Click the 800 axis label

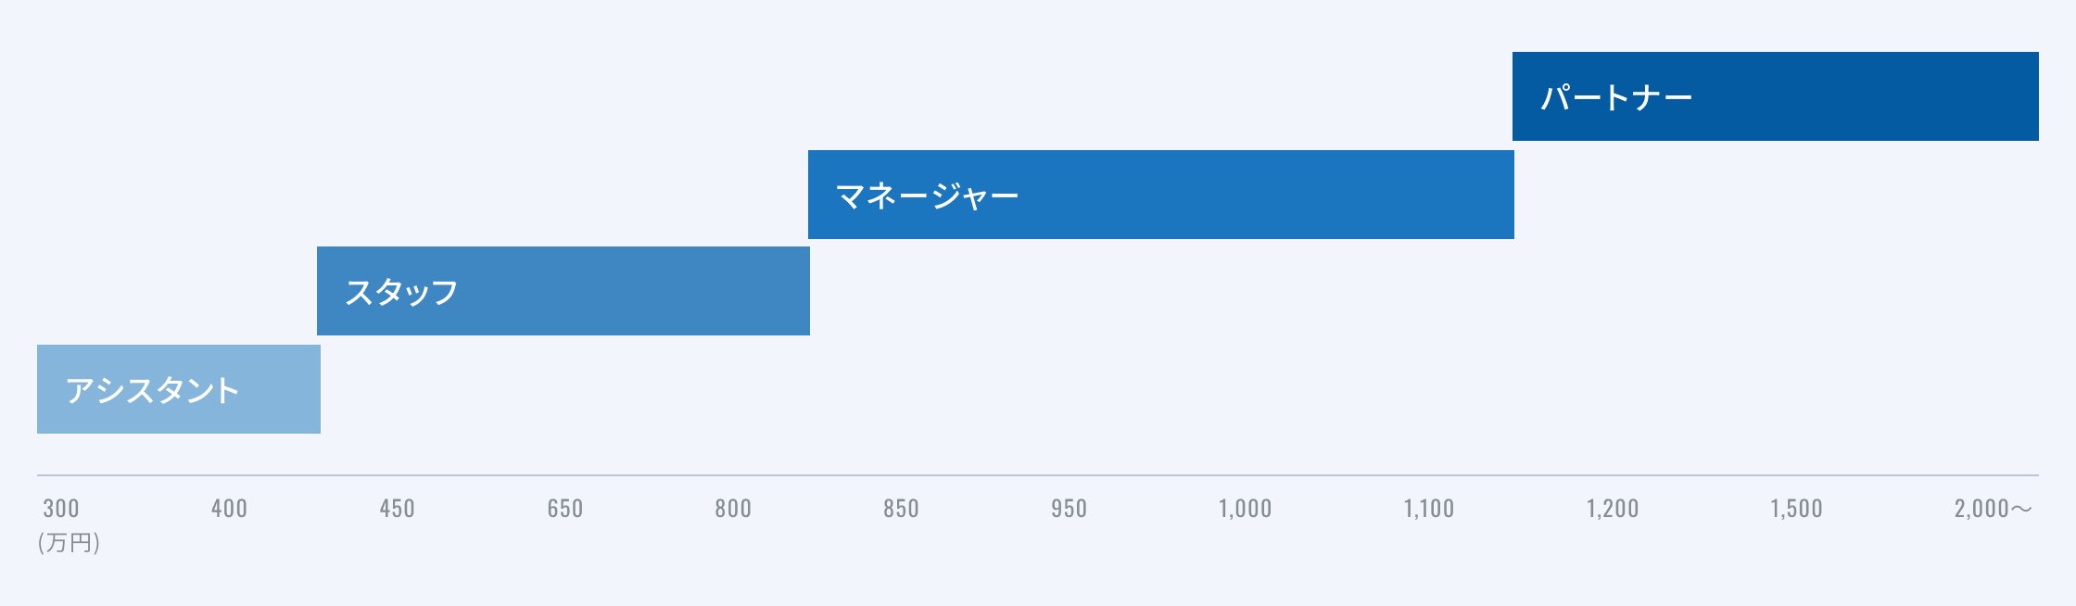733,509
